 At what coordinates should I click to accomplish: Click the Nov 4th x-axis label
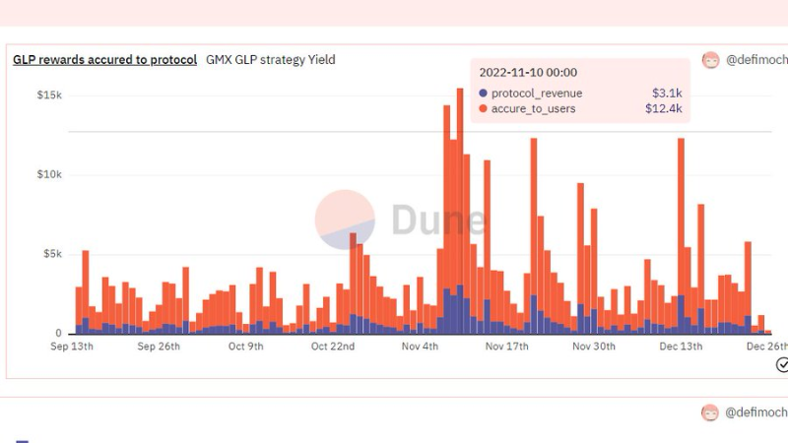coord(420,347)
